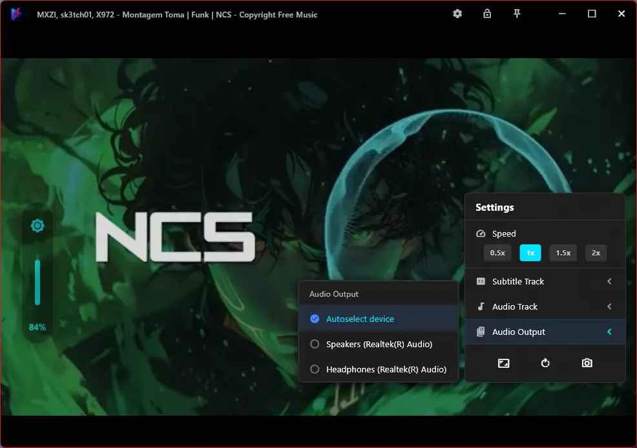Expand the Audio Track chevron

[x=609, y=306]
